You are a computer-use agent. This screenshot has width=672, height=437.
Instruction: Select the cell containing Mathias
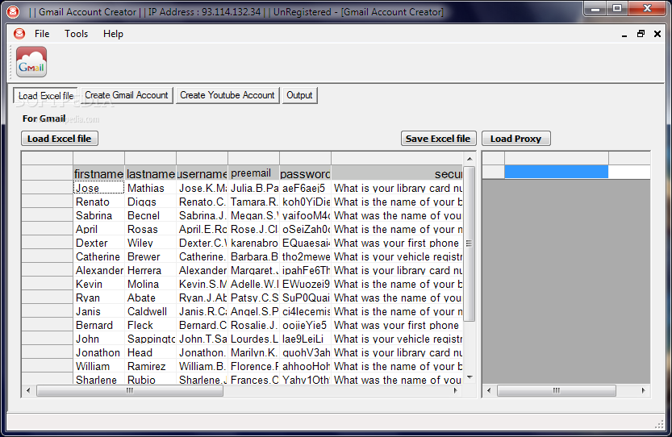[150, 188]
